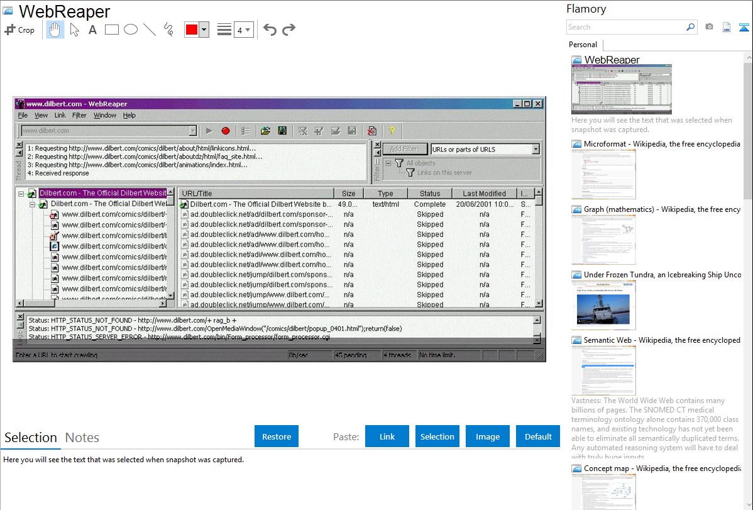Viewport: 753px width, 510px height.
Task: Click the Last Modified column header
Action: 484,194
